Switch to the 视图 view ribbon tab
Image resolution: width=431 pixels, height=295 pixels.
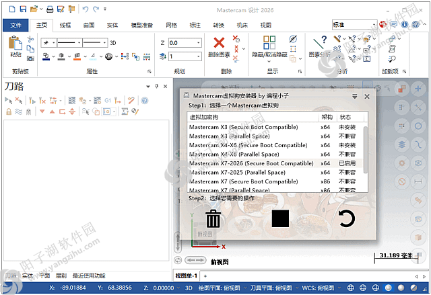click(x=266, y=26)
